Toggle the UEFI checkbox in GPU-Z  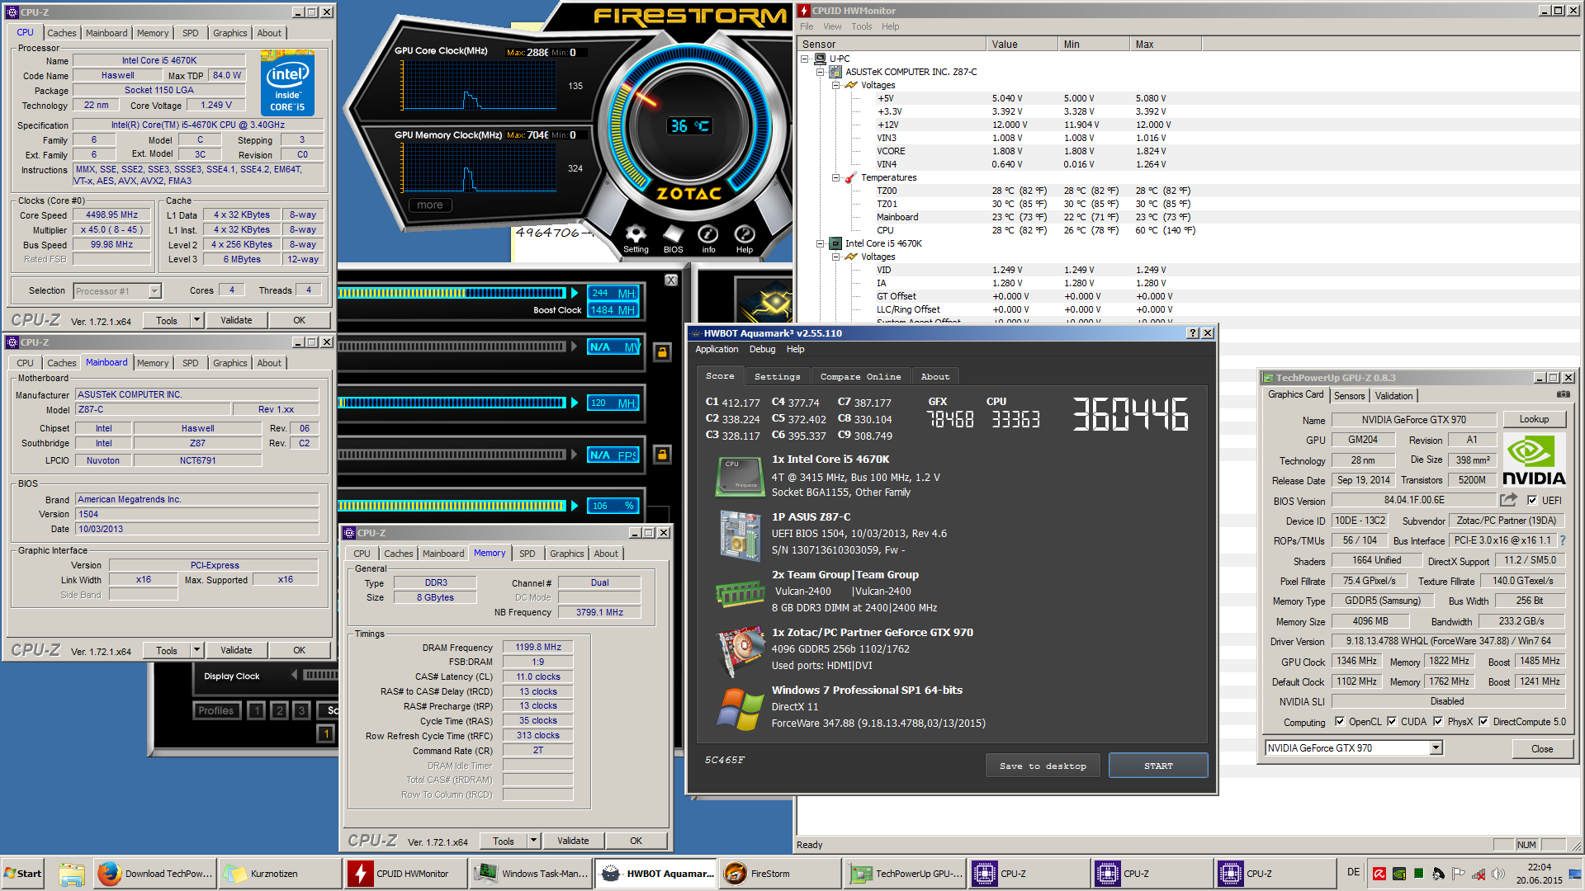tap(1532, 500)
